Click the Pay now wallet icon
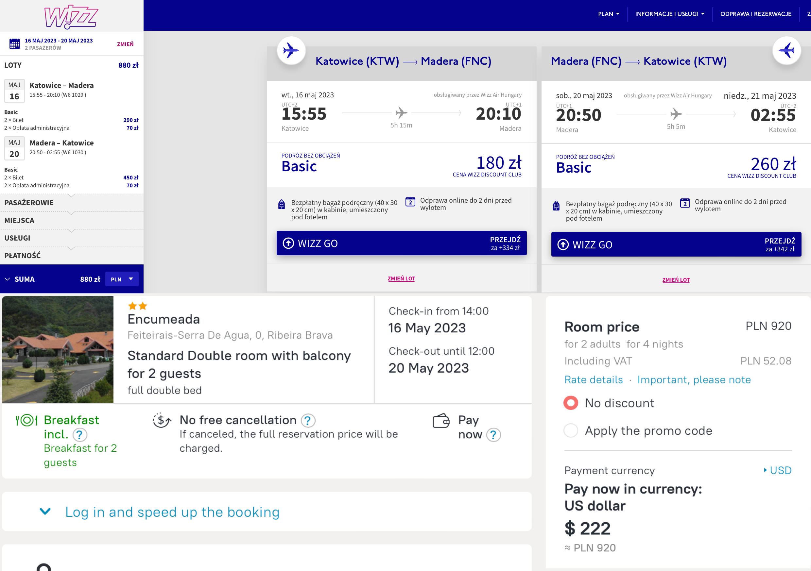Viewport: 811px width, 571px height. click(441, 421)
